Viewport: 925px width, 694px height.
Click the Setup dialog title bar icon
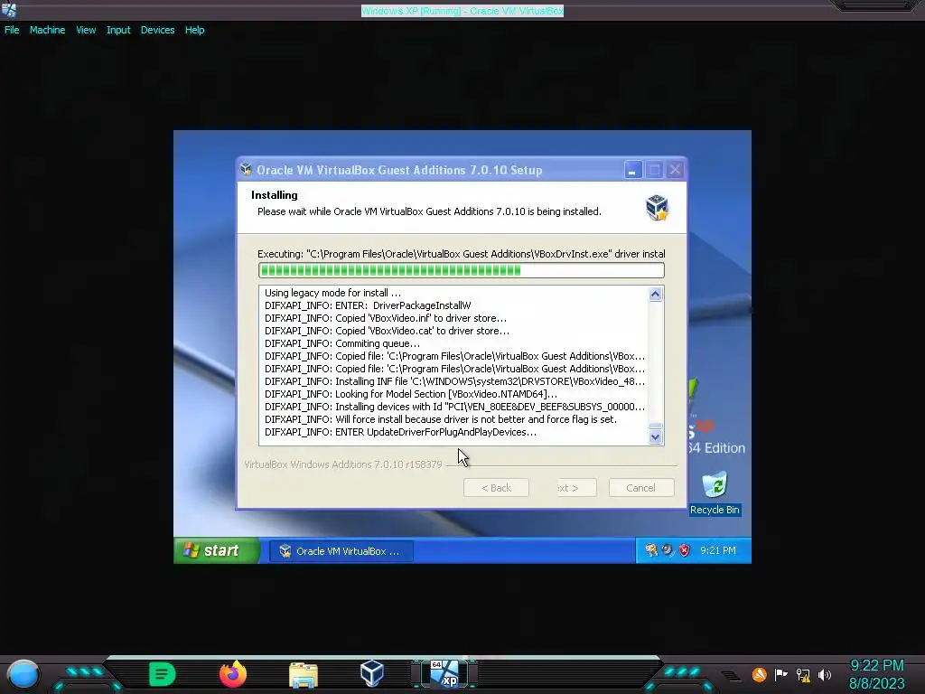pyautogui.click(x=246, y=170)
